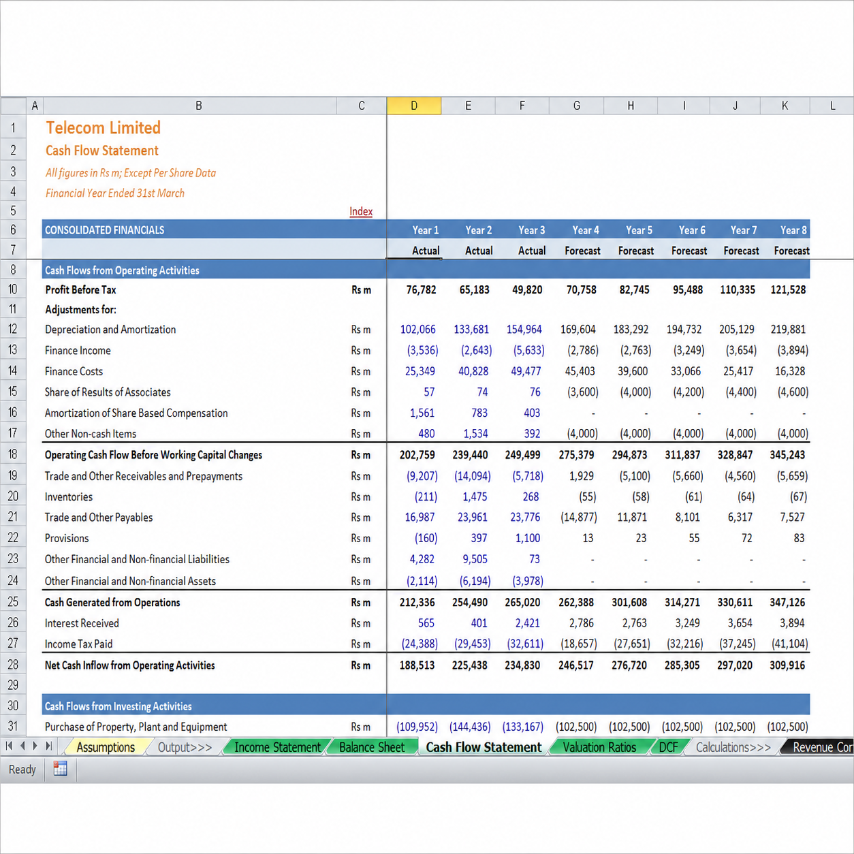Open the Calculations>>> sheet tab
Image resolution: width=854 pixels, height=854 pixels.
click(x=733, y=747)
